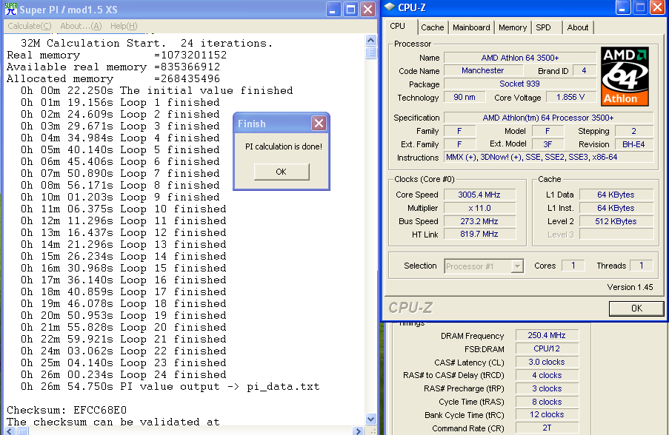The image size is (669, 435).
Task: Switch to the Cache tab
Action: tap(433, 27)
